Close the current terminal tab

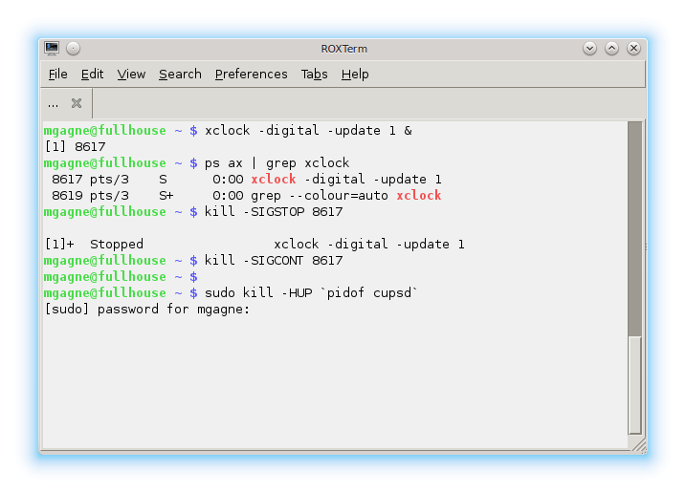tap(77, 103)
